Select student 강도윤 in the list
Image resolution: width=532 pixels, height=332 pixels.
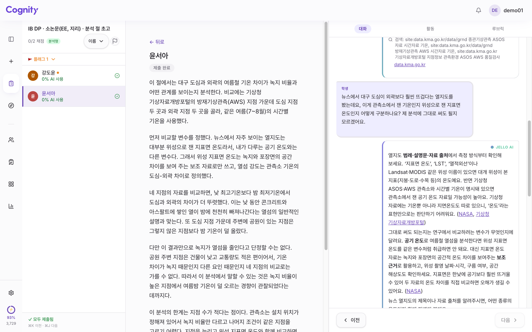[74, 76]
